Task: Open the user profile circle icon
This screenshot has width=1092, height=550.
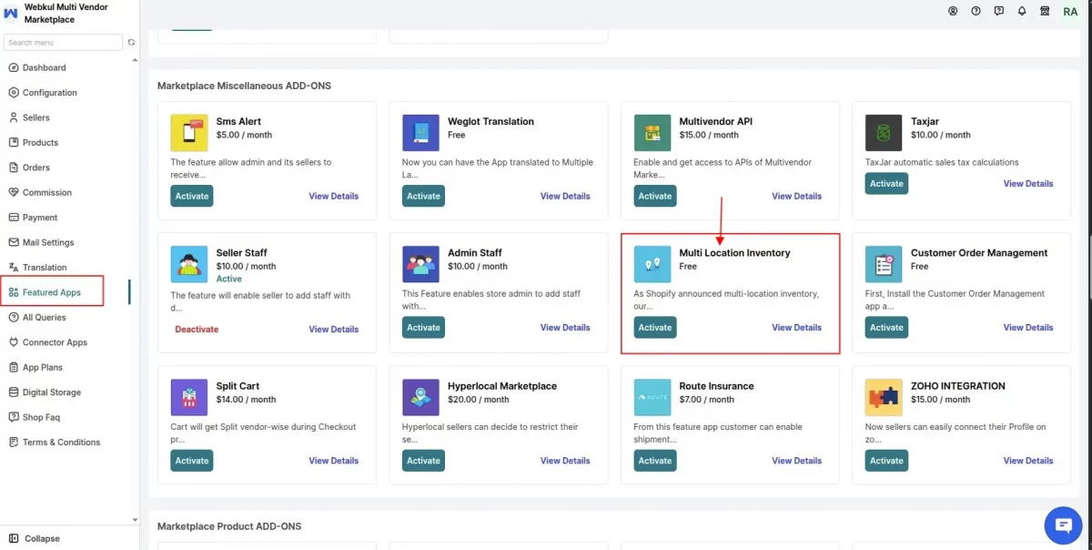Action: [953, 11]
